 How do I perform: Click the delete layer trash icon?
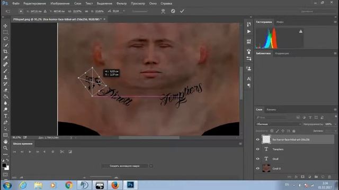[x=329, y=177]
